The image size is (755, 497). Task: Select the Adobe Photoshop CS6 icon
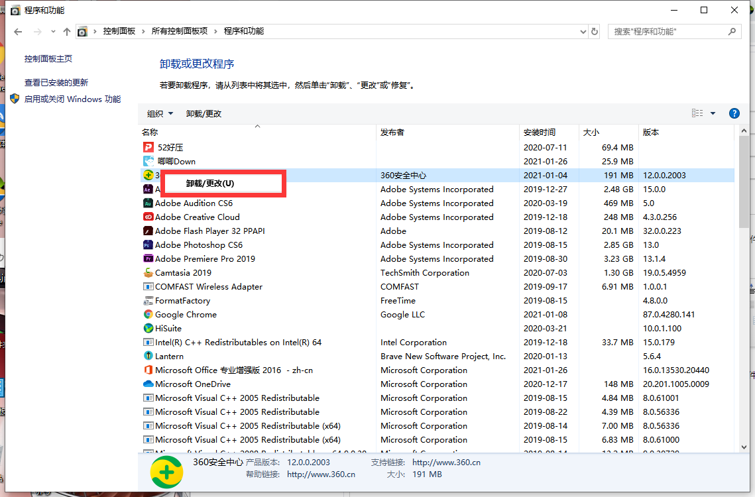click(x=148, y=245)
